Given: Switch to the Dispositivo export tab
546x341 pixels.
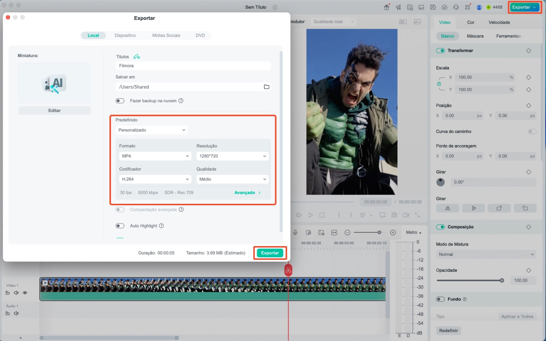Looking at the screenshot, I should point(125,35).
